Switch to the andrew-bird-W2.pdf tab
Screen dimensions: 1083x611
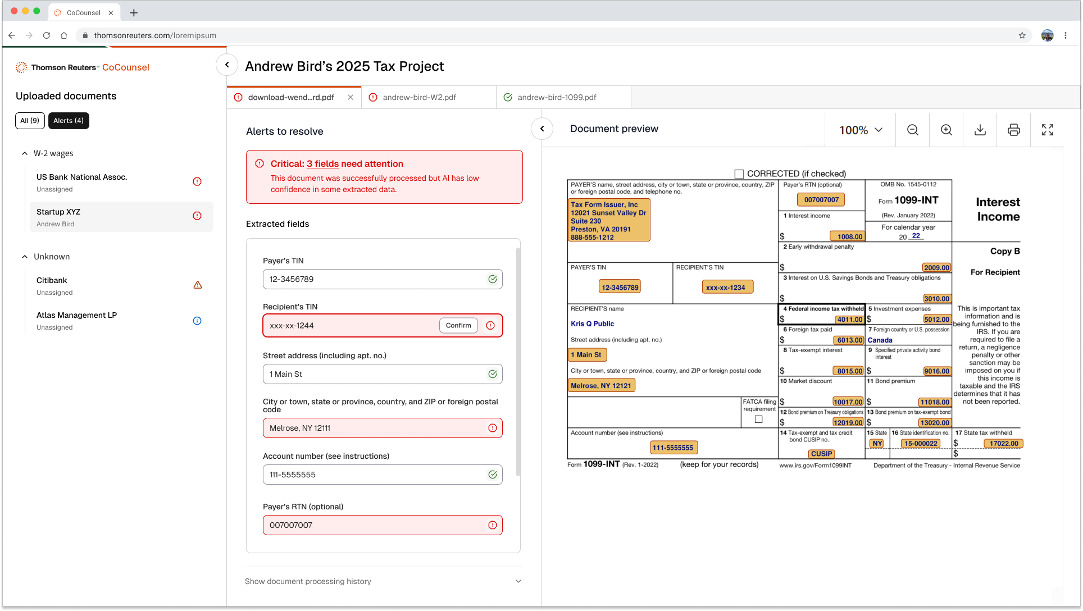[419, 97]
